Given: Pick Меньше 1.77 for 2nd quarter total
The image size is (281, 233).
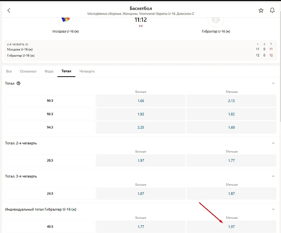Looking at the screenshot, I should (x=231, y=160).
